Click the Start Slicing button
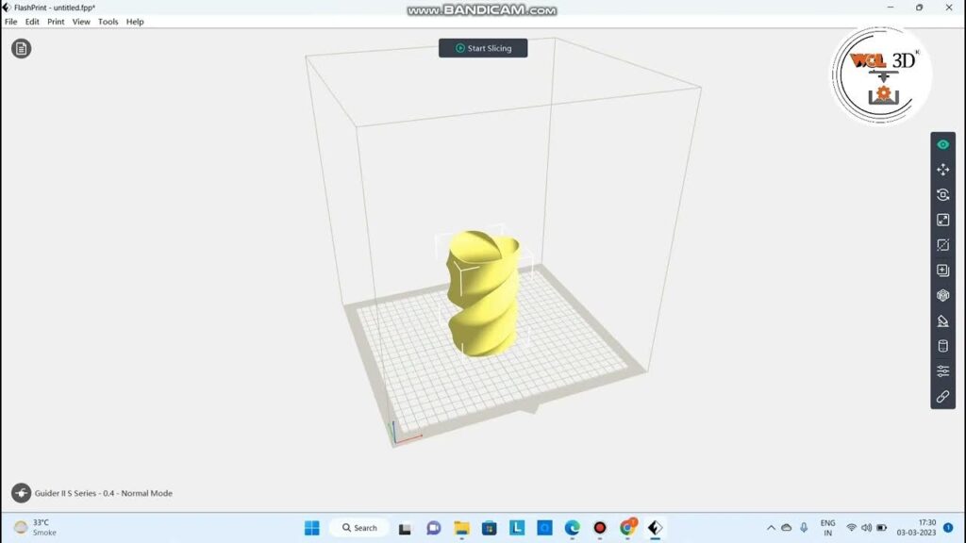The width and height of the screenshot is (966, 543). [483, 48]
